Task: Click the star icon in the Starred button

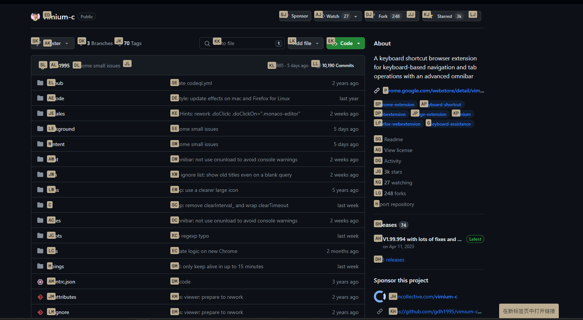Action: [431, 16]
